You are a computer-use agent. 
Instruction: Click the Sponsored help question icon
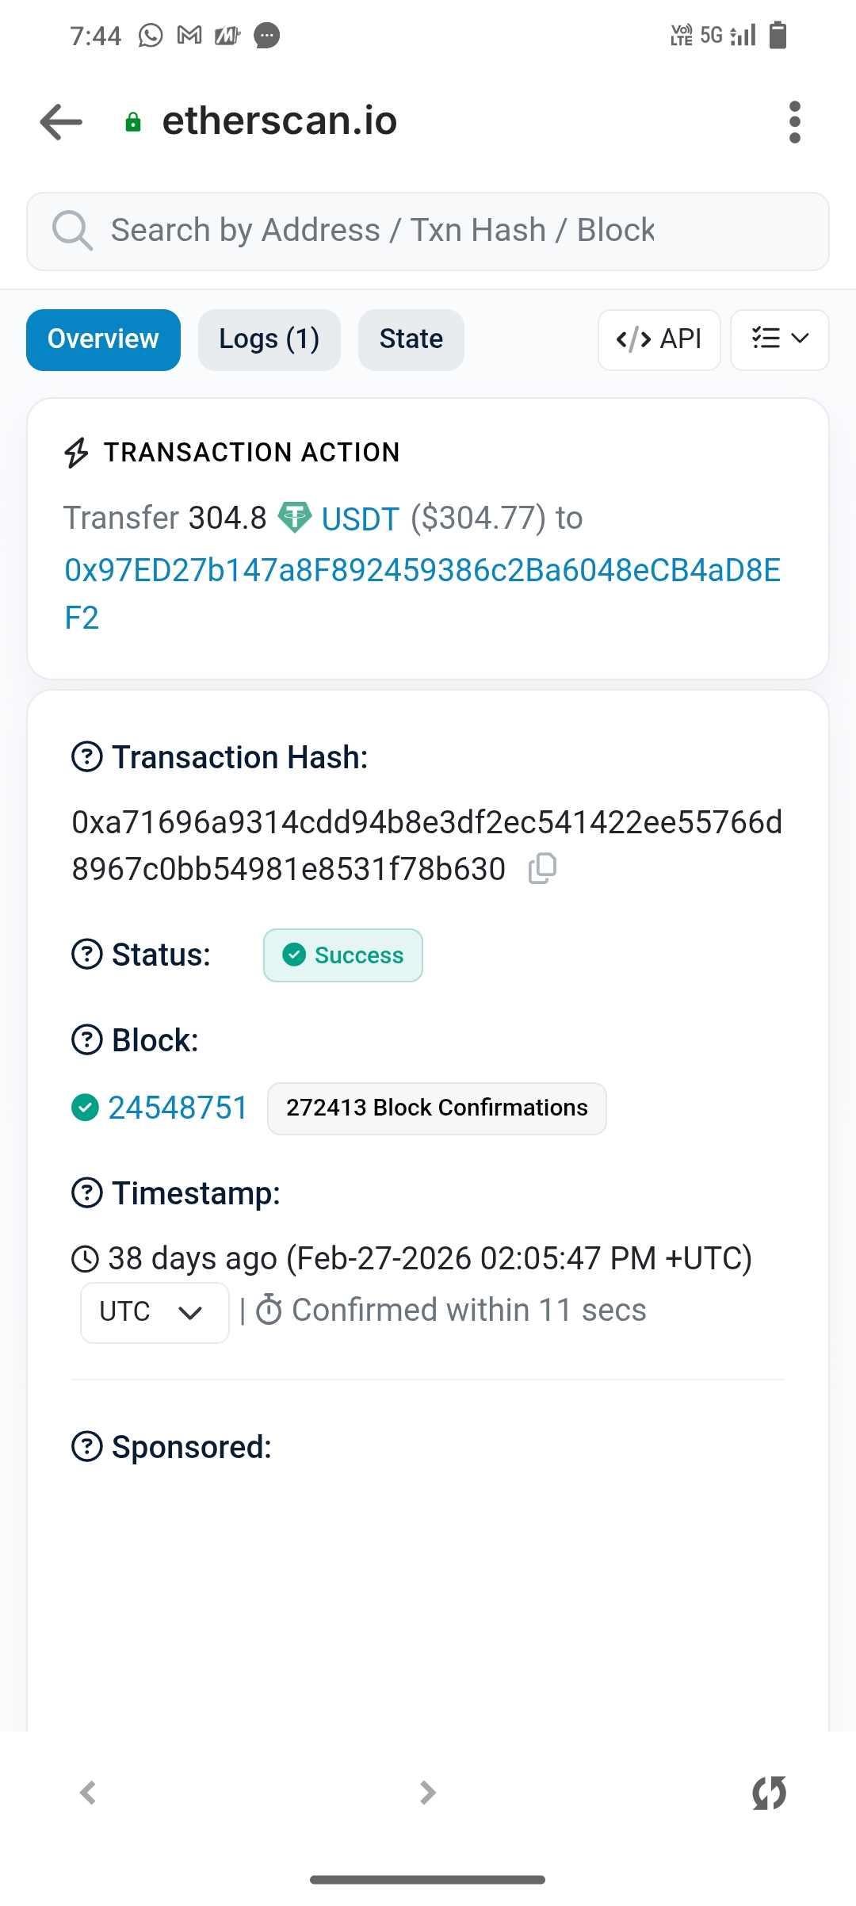tap(87, 1447)
